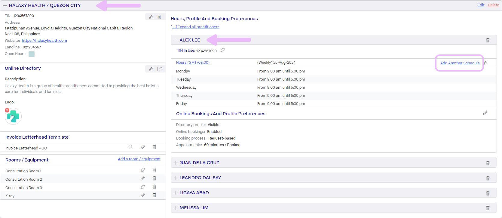Preview Invoice Letterhead - QC magnifier icon
Screen dimensions: 502x218
(x=130, y=147)
